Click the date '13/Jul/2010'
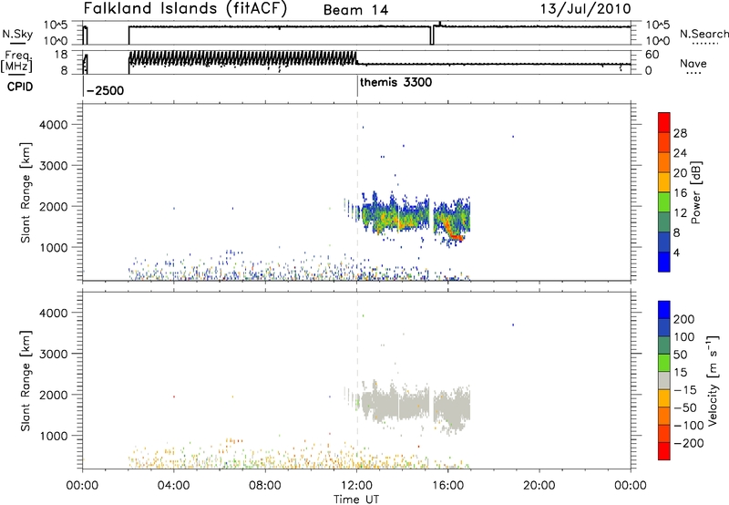 tap(585, 9)
